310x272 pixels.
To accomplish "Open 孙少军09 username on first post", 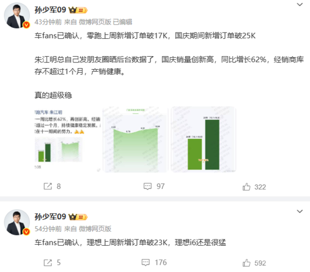I will [50, 10].
